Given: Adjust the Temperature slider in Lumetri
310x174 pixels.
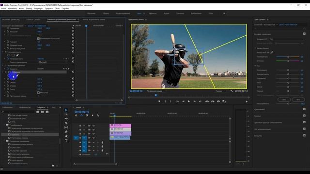Looking at the screenshot, I should coord(288,57).
